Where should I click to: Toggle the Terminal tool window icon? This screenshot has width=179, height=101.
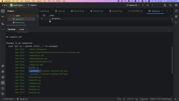[3, 83]
